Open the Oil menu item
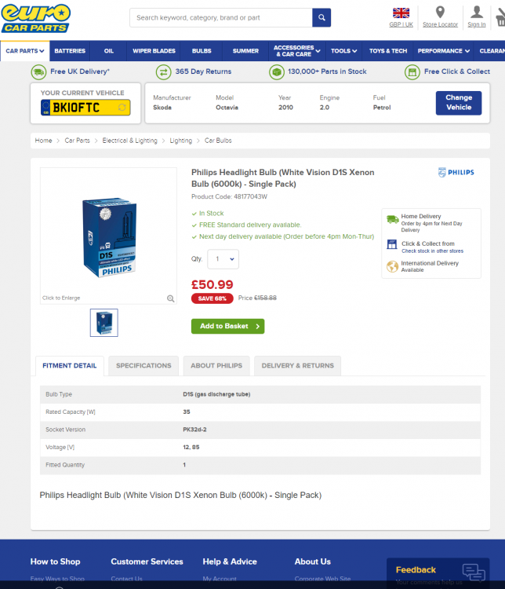The width and height of the screenshot is (505, 589). 109,51
